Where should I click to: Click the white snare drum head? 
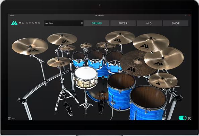coord(86,73)
